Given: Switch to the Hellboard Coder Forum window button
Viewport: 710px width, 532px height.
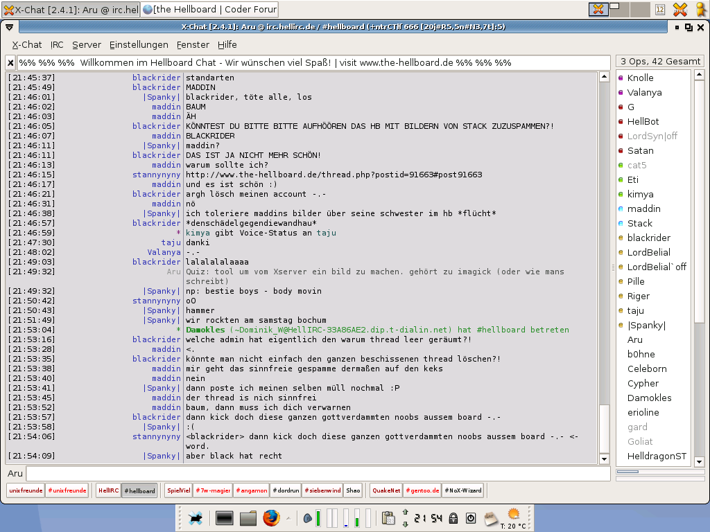Looking at the screenshot, I should (209, 10).
